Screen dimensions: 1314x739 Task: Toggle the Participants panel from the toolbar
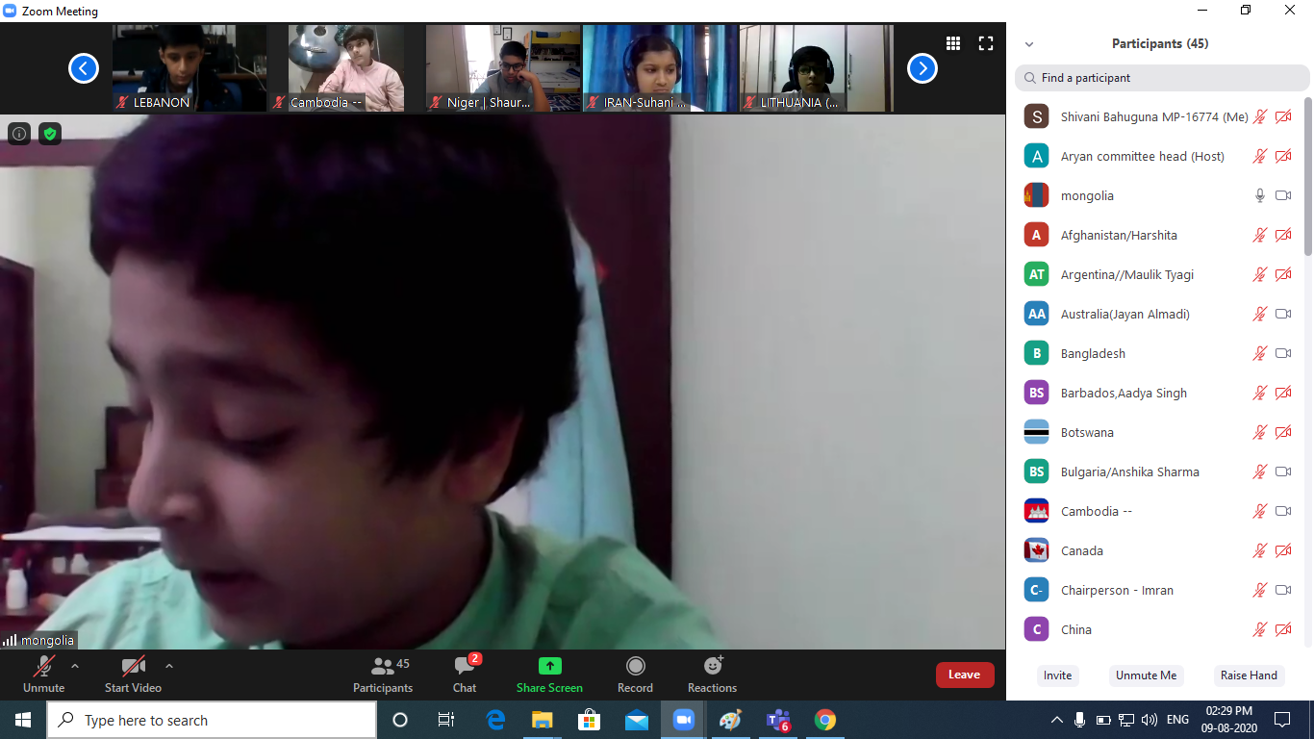click(383, 667)
